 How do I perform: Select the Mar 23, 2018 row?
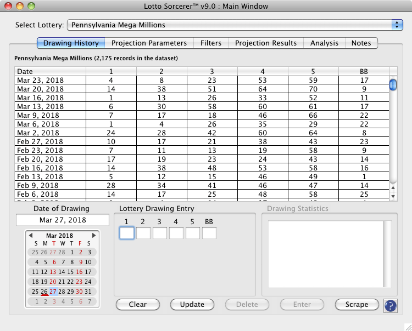coord(202,80)
